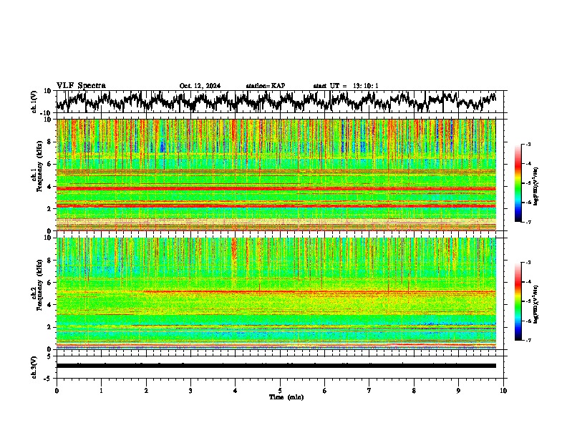Click time axis tick label "3"
The height and width of the screenshot is (438, 567).
(190, 391)
